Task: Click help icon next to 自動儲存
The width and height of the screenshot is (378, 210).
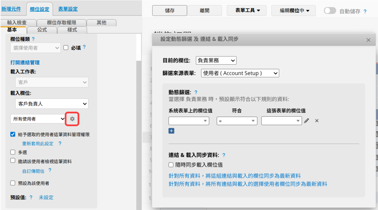Action: [x=365, y=11]
